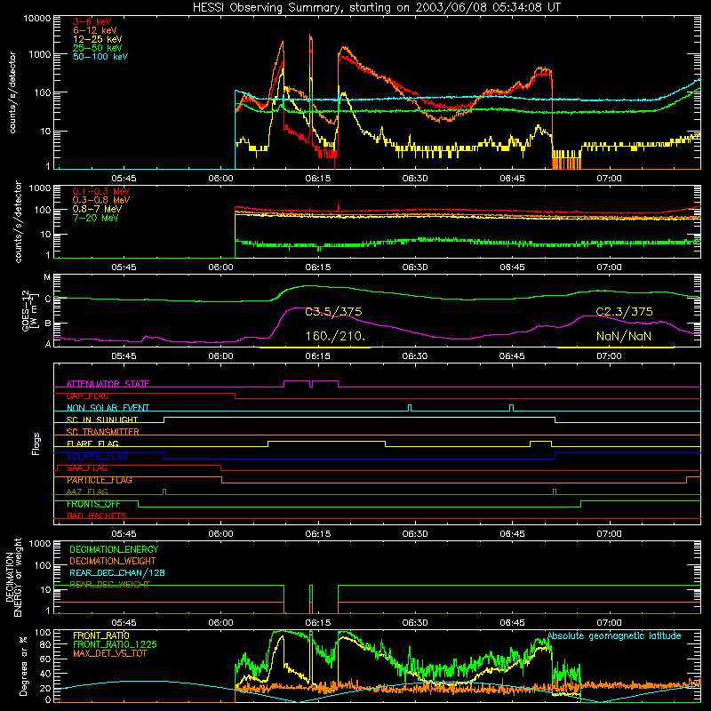Click the 0.3-0.8 MeV legend entry
711x711 pixels.
(101, 200)
